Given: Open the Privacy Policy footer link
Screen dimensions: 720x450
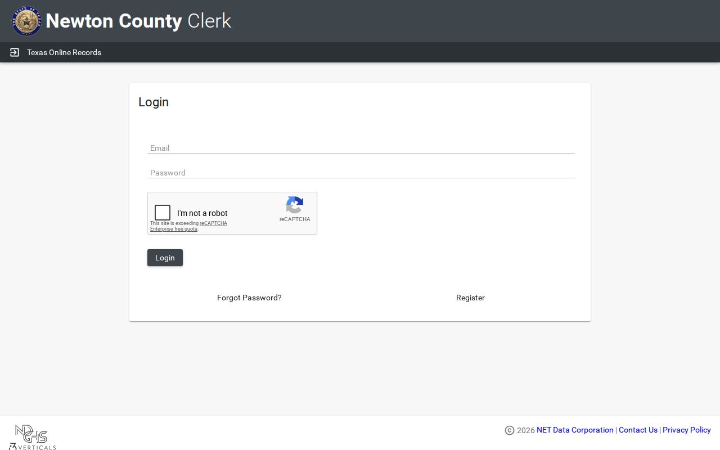Looking at the screenshot, I should 687,430.
